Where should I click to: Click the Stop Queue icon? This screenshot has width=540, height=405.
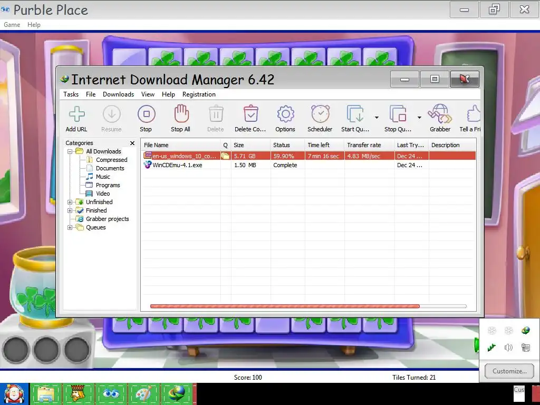(x=398, y=114)
